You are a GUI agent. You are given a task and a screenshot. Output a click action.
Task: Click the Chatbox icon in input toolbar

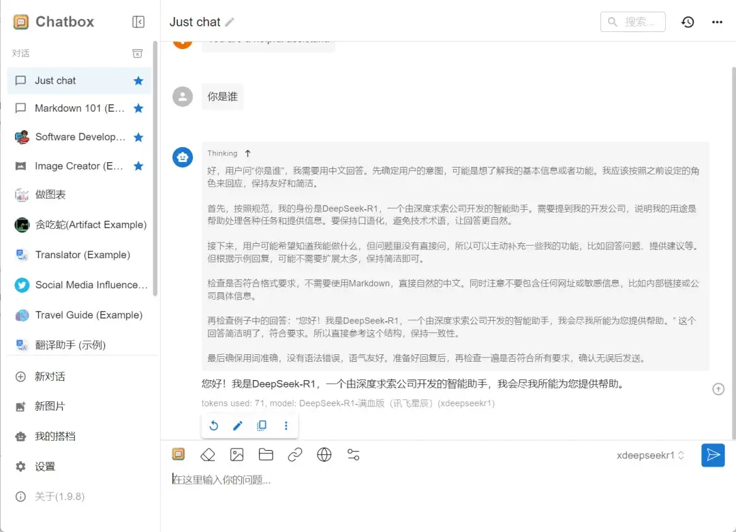[179, 454]
